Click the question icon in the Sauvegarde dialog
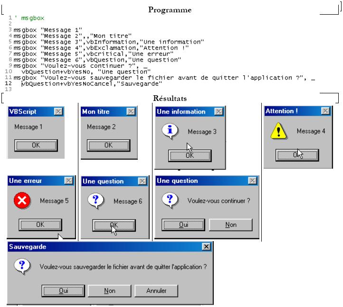This screenshot has width=343, height=307. click(22, 267)
